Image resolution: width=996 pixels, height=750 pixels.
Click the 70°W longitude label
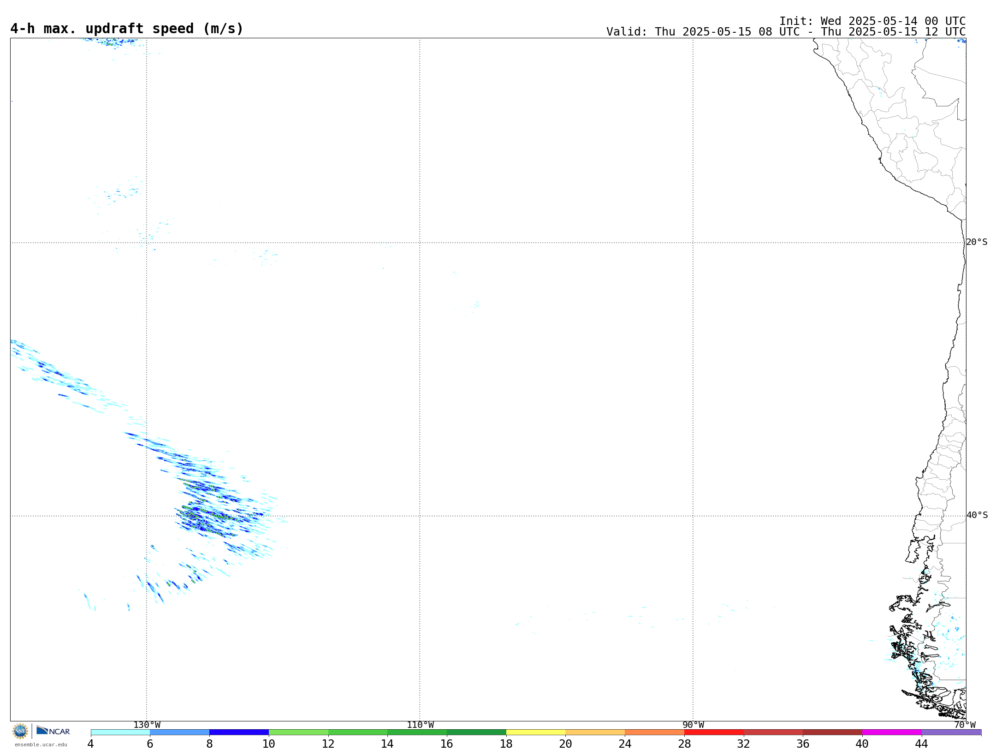tap(965, 725)
